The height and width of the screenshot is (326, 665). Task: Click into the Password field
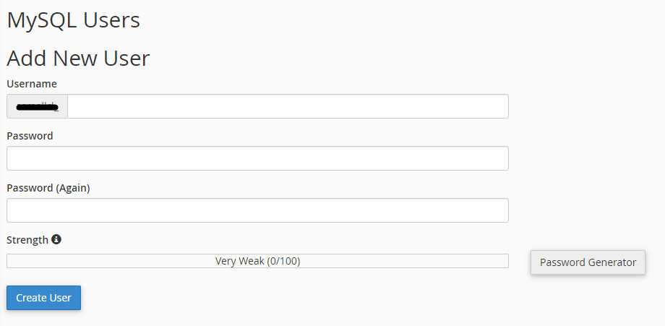[x=257, y=158]
